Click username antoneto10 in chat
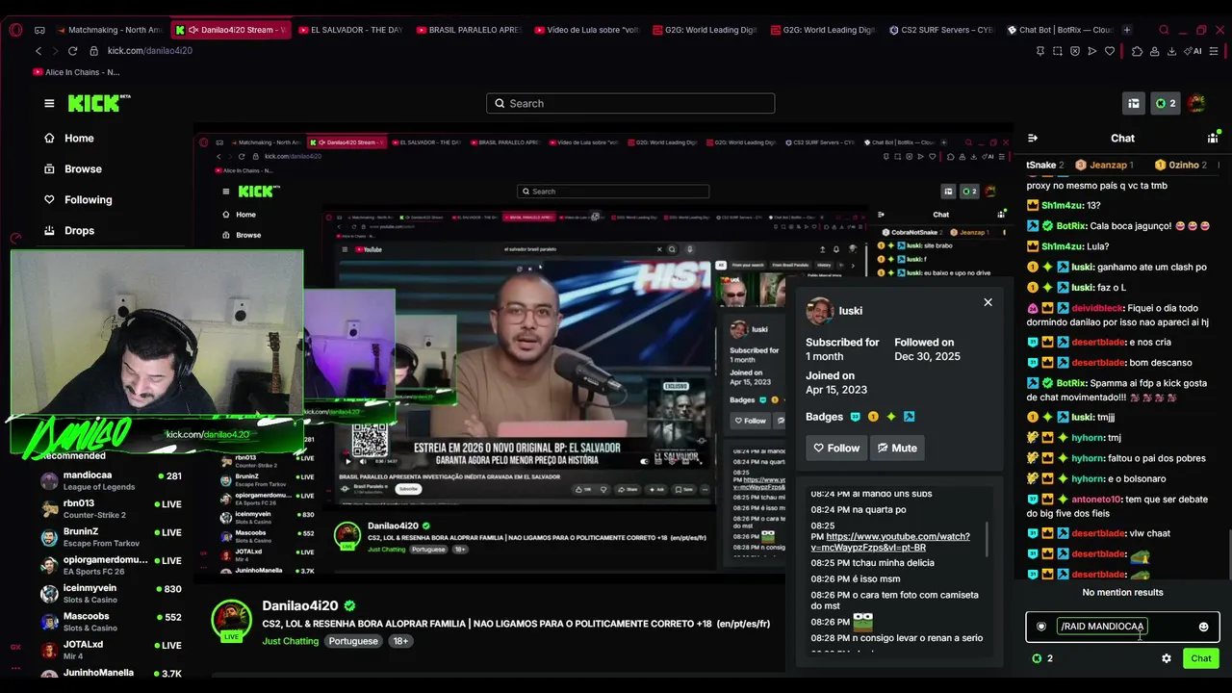The image size is (1232, 693). tap(1096, 500)
